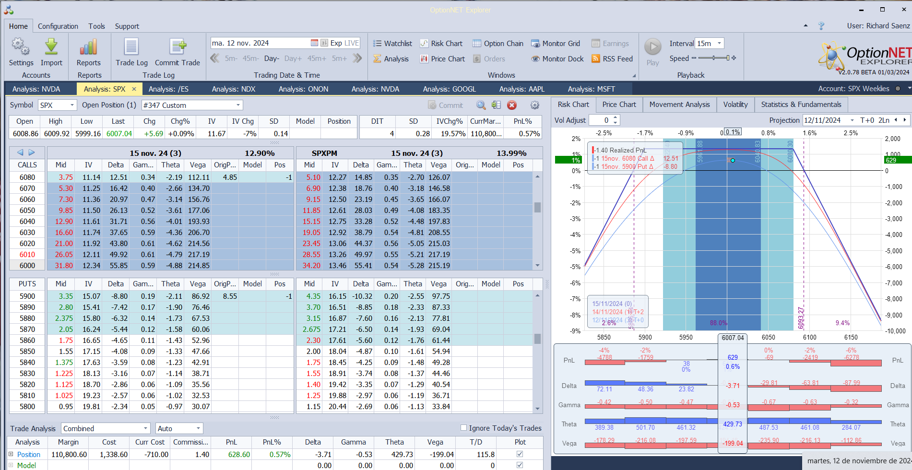This screenshot has height=470, width=912.
Task: Toggle Plot checkbox for Model row
Action: (520, 465)
